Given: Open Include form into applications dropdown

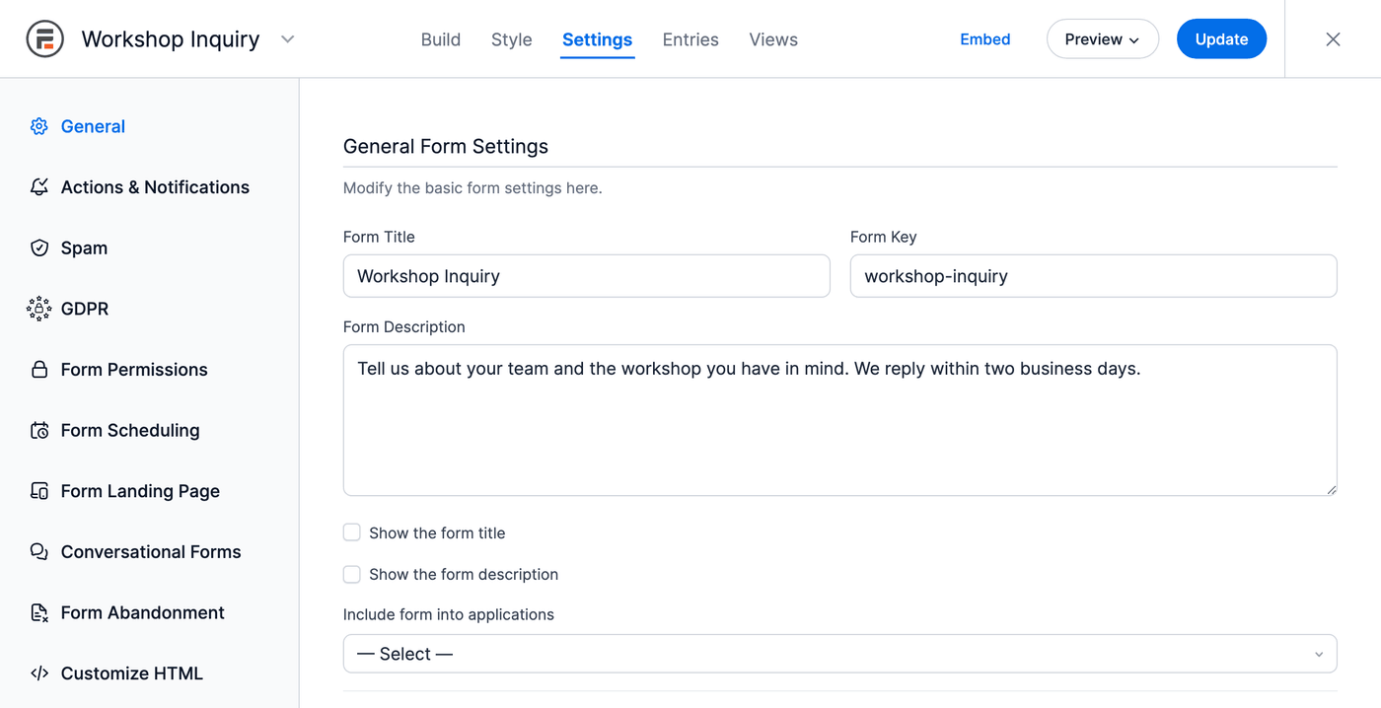Looking at the screenshot, I should pos(840,654).
